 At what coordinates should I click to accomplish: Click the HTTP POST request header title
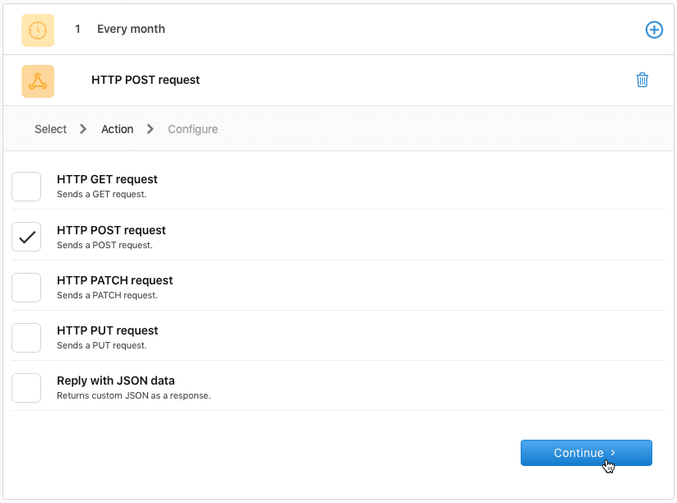(x=145, y=80)
